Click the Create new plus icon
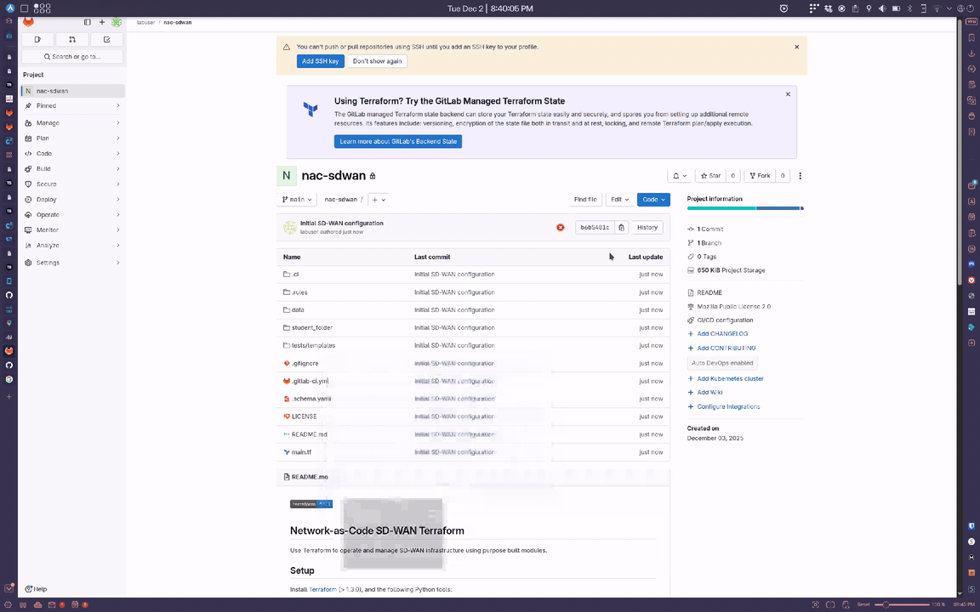The width and height of the screenshot is (980, 612). 102,22
